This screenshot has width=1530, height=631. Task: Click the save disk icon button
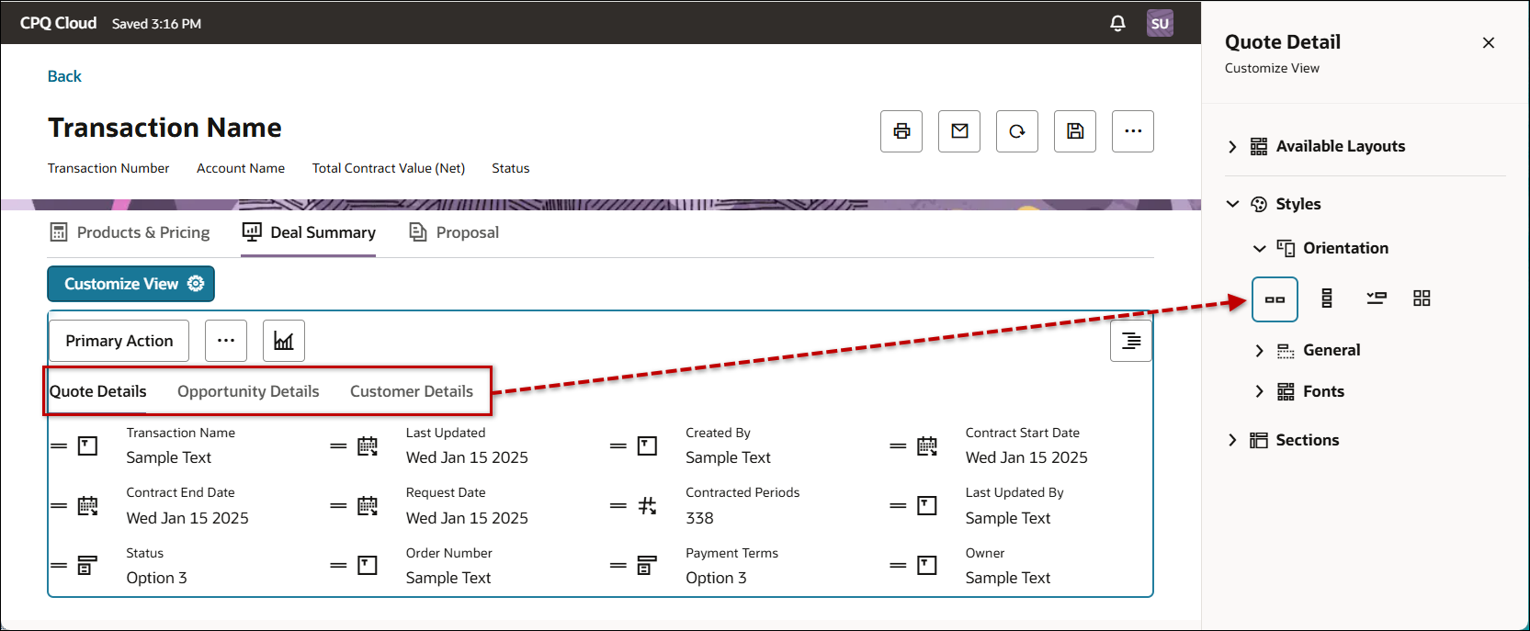pos(1074,131)
